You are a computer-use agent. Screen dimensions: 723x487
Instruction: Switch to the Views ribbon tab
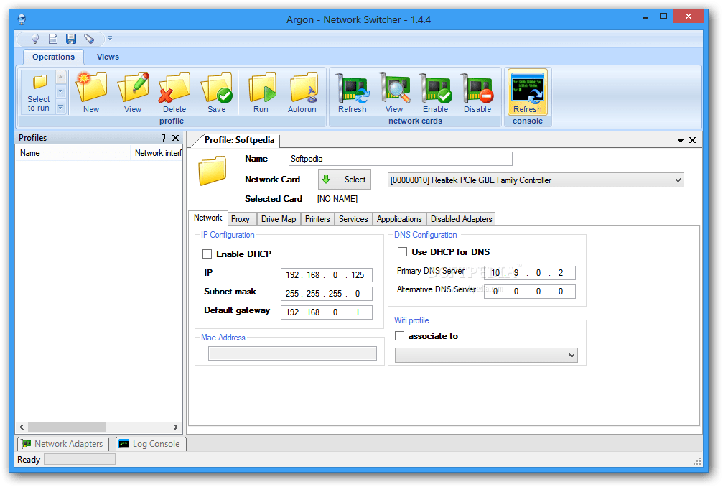(x=108, y=57)
